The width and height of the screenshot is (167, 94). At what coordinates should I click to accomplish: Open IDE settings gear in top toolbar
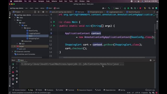point(153,8)
